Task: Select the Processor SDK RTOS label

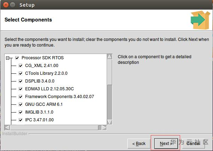Action: (42, 58)
